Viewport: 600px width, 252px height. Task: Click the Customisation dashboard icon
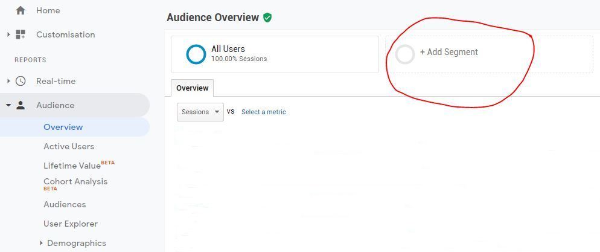21,34
